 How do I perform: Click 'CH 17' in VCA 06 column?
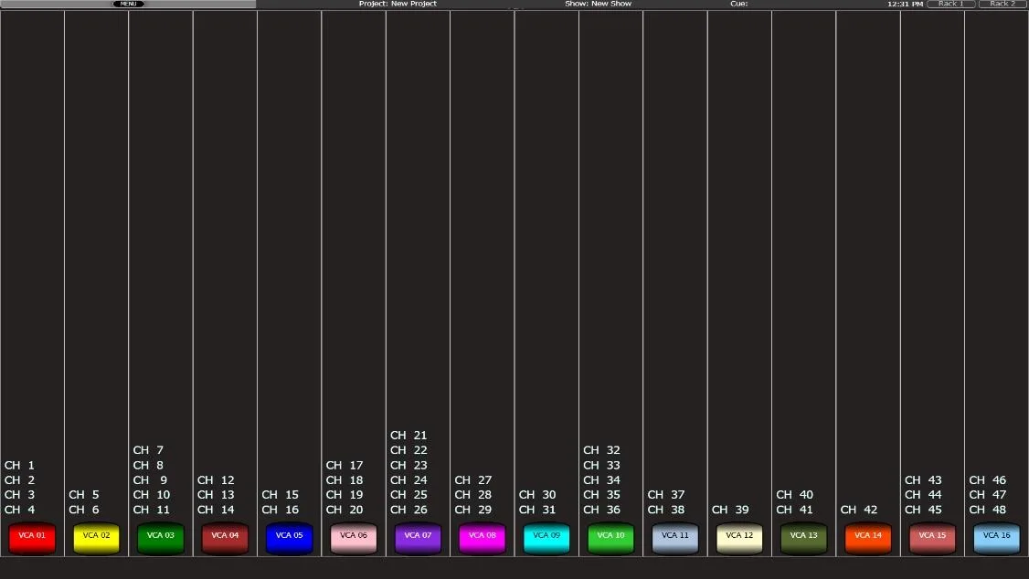click(x=345, y=466)
